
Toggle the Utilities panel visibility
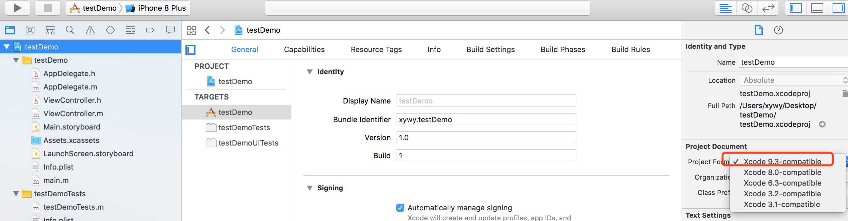838,8
